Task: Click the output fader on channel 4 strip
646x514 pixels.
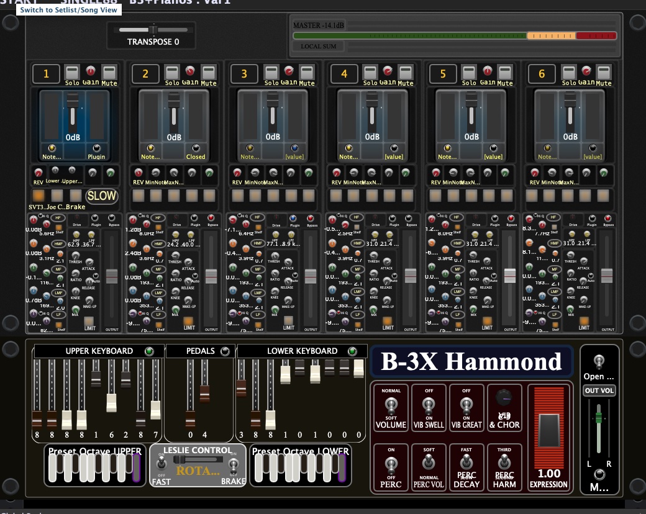Action: pyautogui.click(x=410, y=276)
